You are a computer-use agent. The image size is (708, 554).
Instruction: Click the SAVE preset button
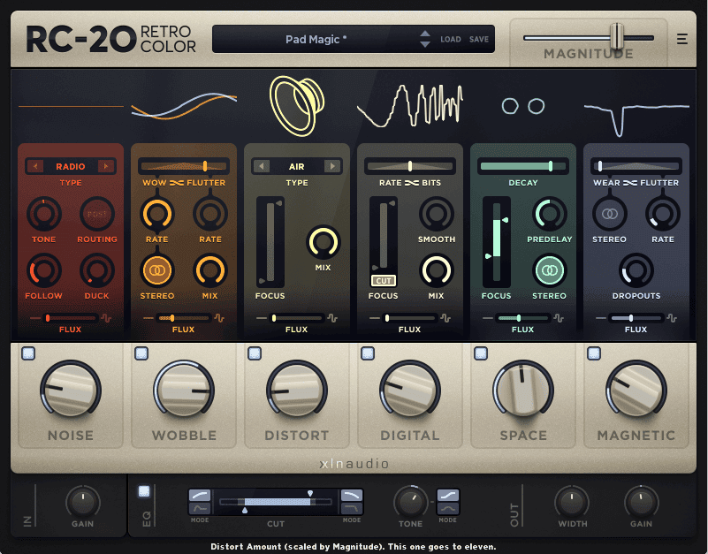pos(478,39)
